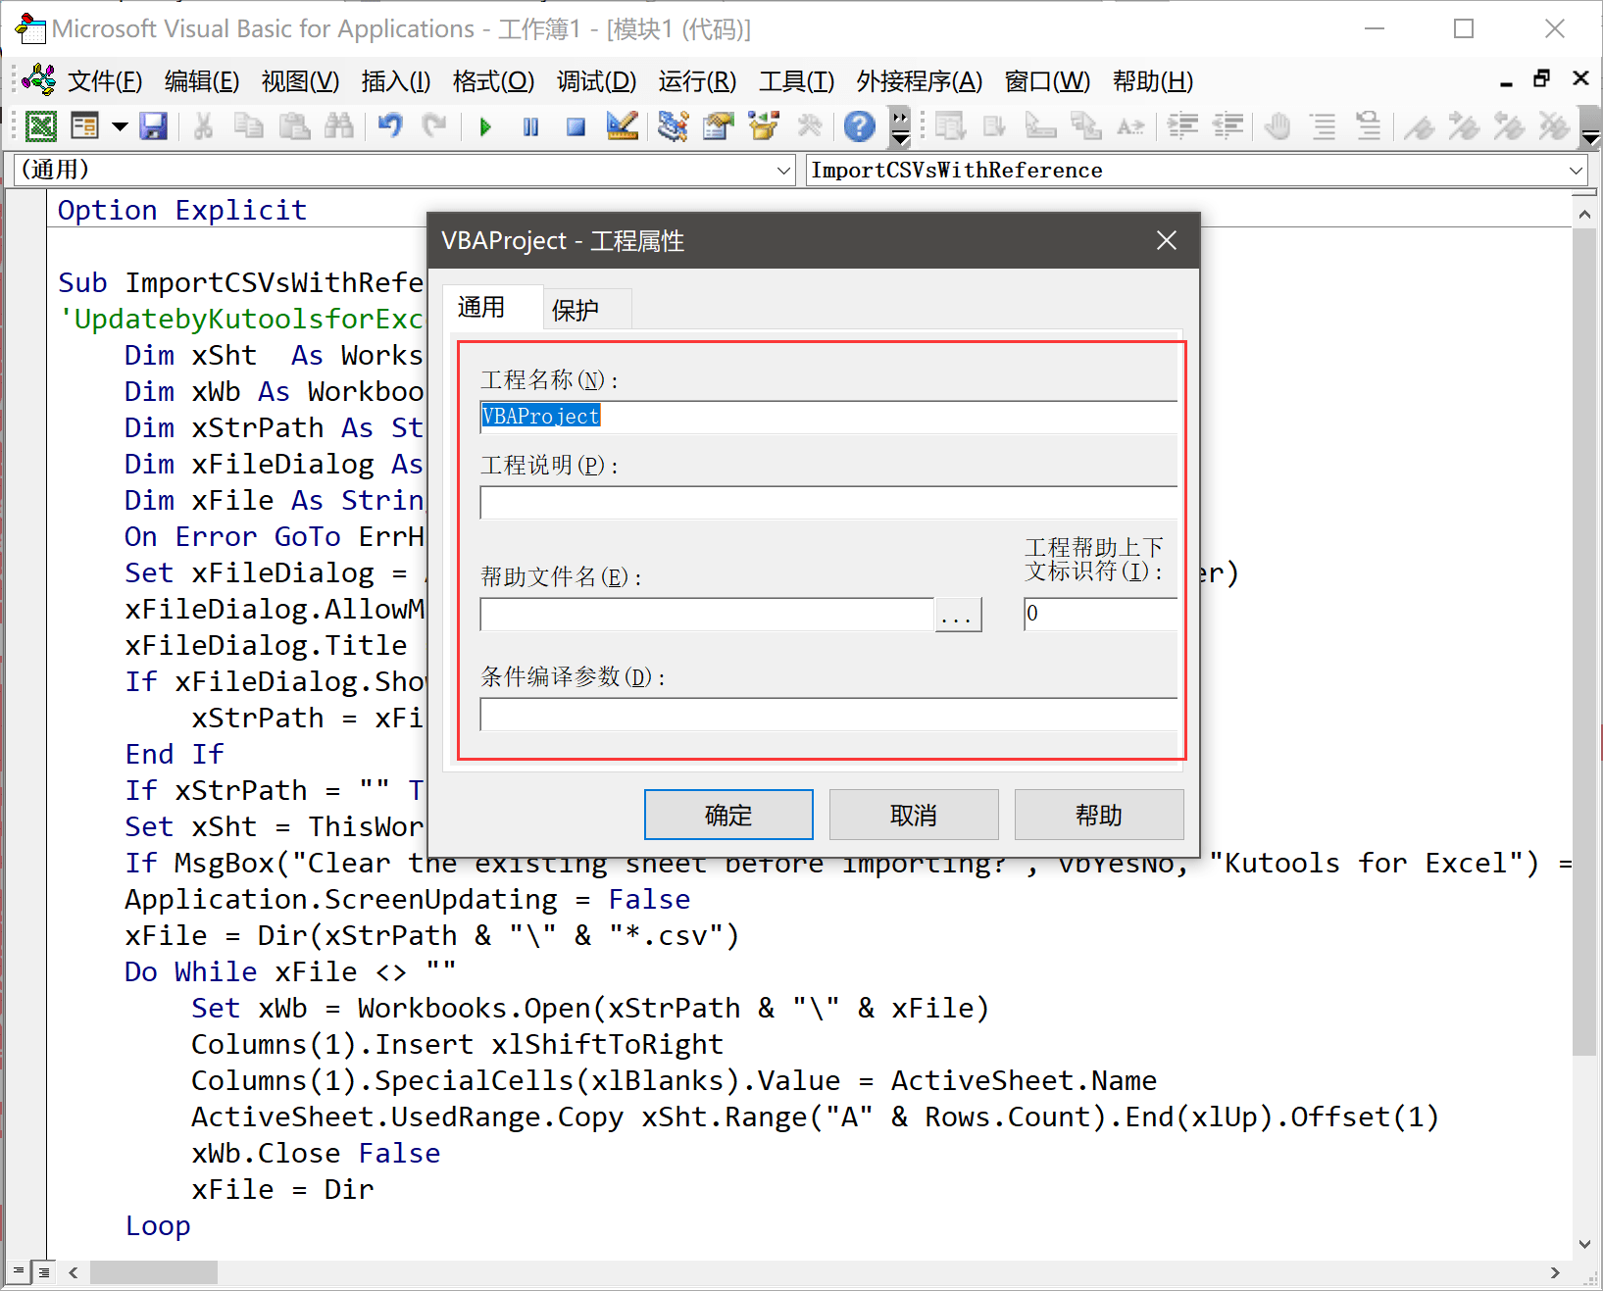Open the 运行(R) menu
The height and width of the screenshot is (1291, 1603).
[x=697, y=81]
